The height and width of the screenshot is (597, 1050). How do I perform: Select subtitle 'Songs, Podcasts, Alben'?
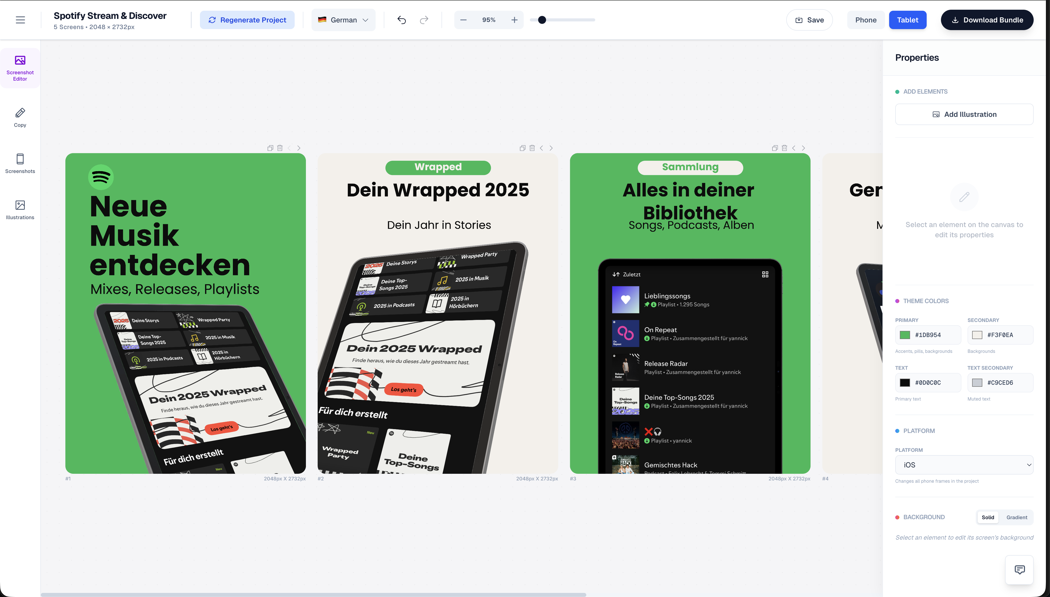coord(691,225)
